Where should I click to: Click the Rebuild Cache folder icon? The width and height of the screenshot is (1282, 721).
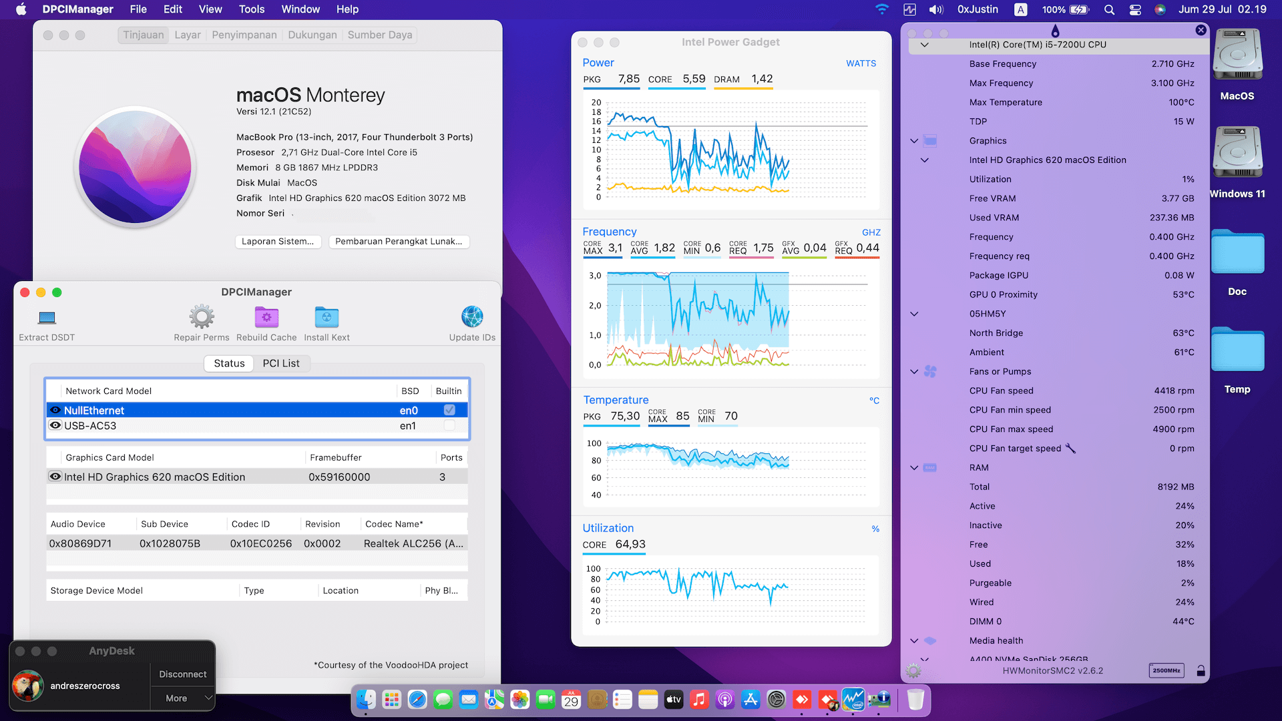coord(266,316)
